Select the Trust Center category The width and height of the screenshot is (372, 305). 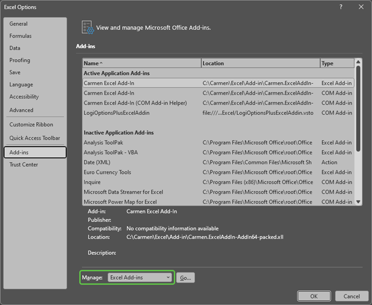click(x=24, y=165)
